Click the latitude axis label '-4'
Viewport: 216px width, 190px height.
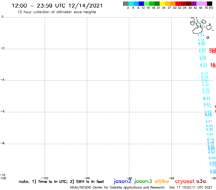(2, 80)
